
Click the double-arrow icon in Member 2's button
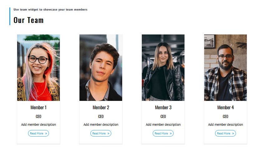point(108,133)
